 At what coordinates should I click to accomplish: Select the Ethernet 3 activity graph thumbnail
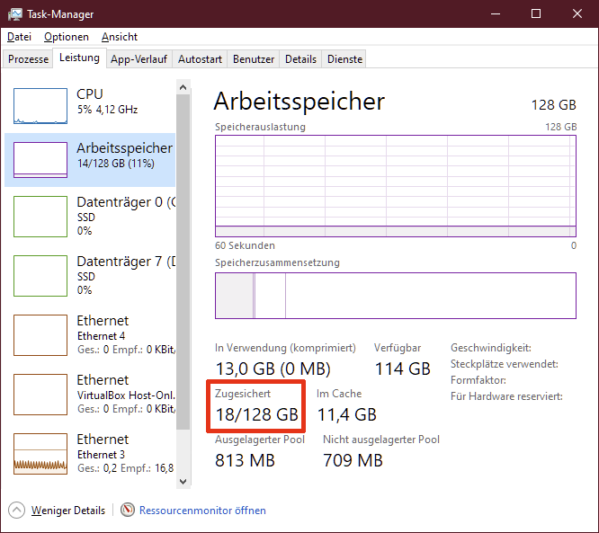pyautogui.click(x=40, y=454)
